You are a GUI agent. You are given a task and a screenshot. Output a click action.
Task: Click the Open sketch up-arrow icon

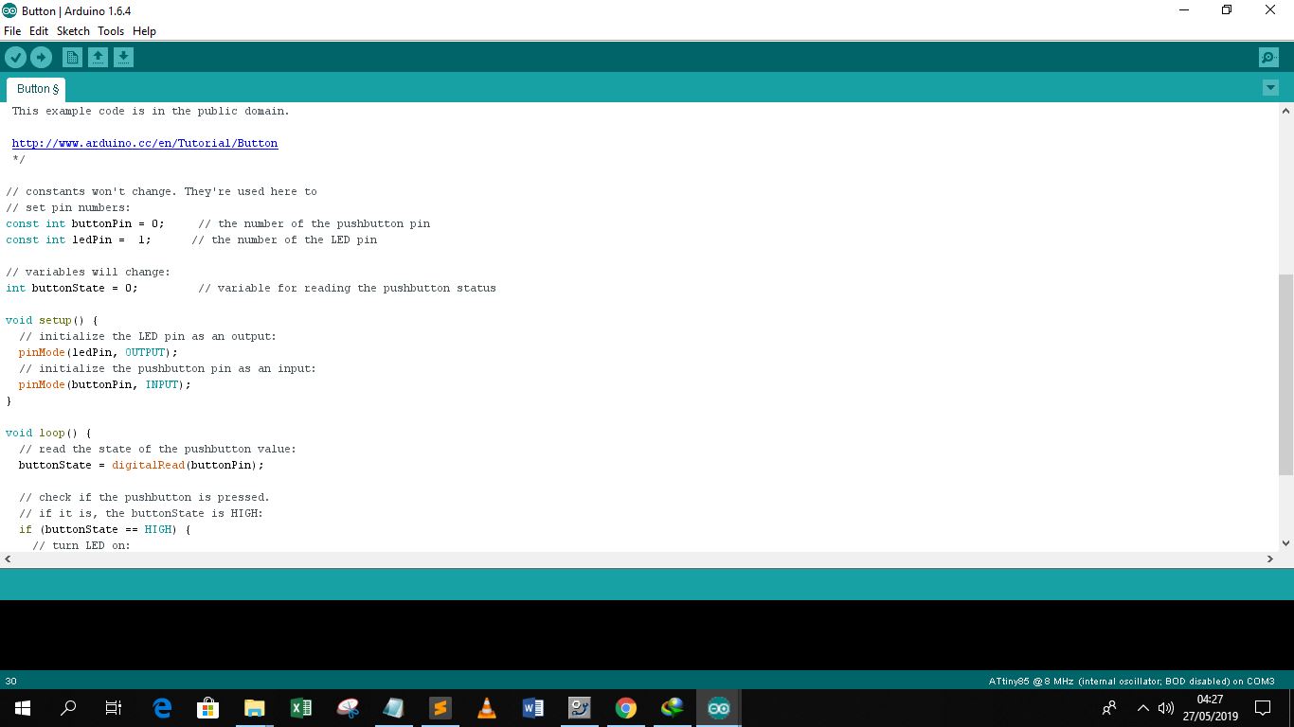pos(98,58)
